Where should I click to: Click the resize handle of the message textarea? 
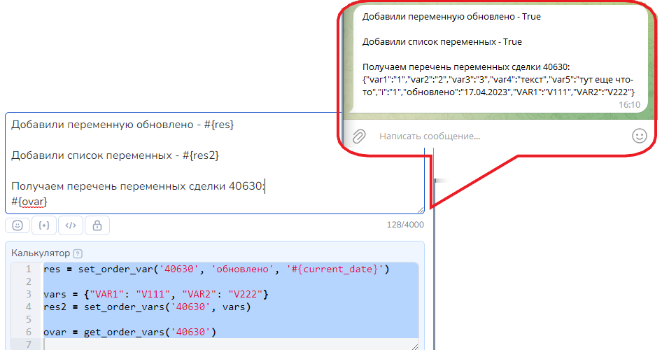click(x=420, y=209)
